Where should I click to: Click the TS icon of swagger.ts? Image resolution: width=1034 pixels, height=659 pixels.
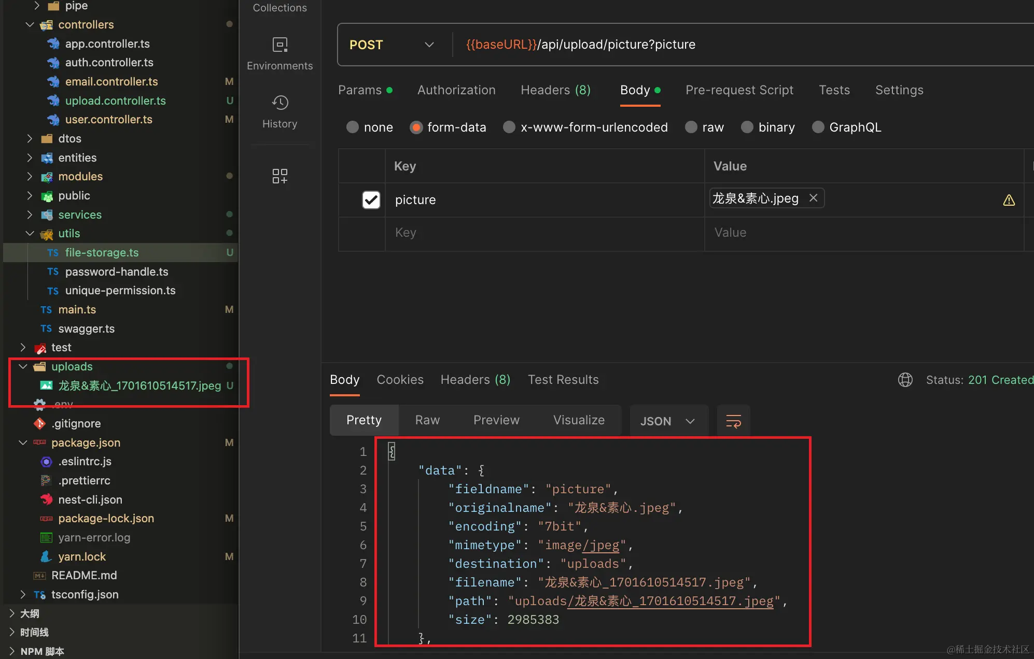pyautogui.click(x=46, y=328)
